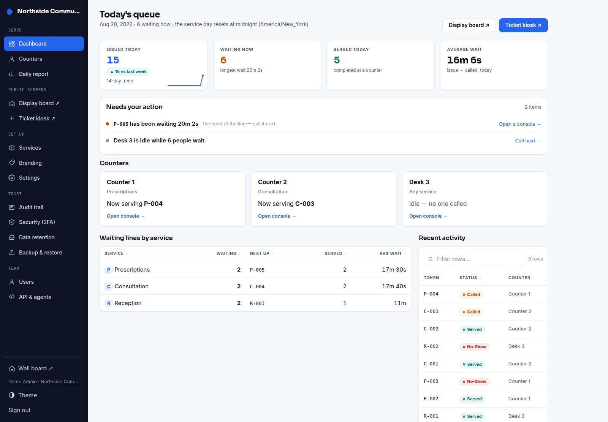Screen dimensions: 608x422
Task: Go to the Counters menu item
Action: click(44, 59)
